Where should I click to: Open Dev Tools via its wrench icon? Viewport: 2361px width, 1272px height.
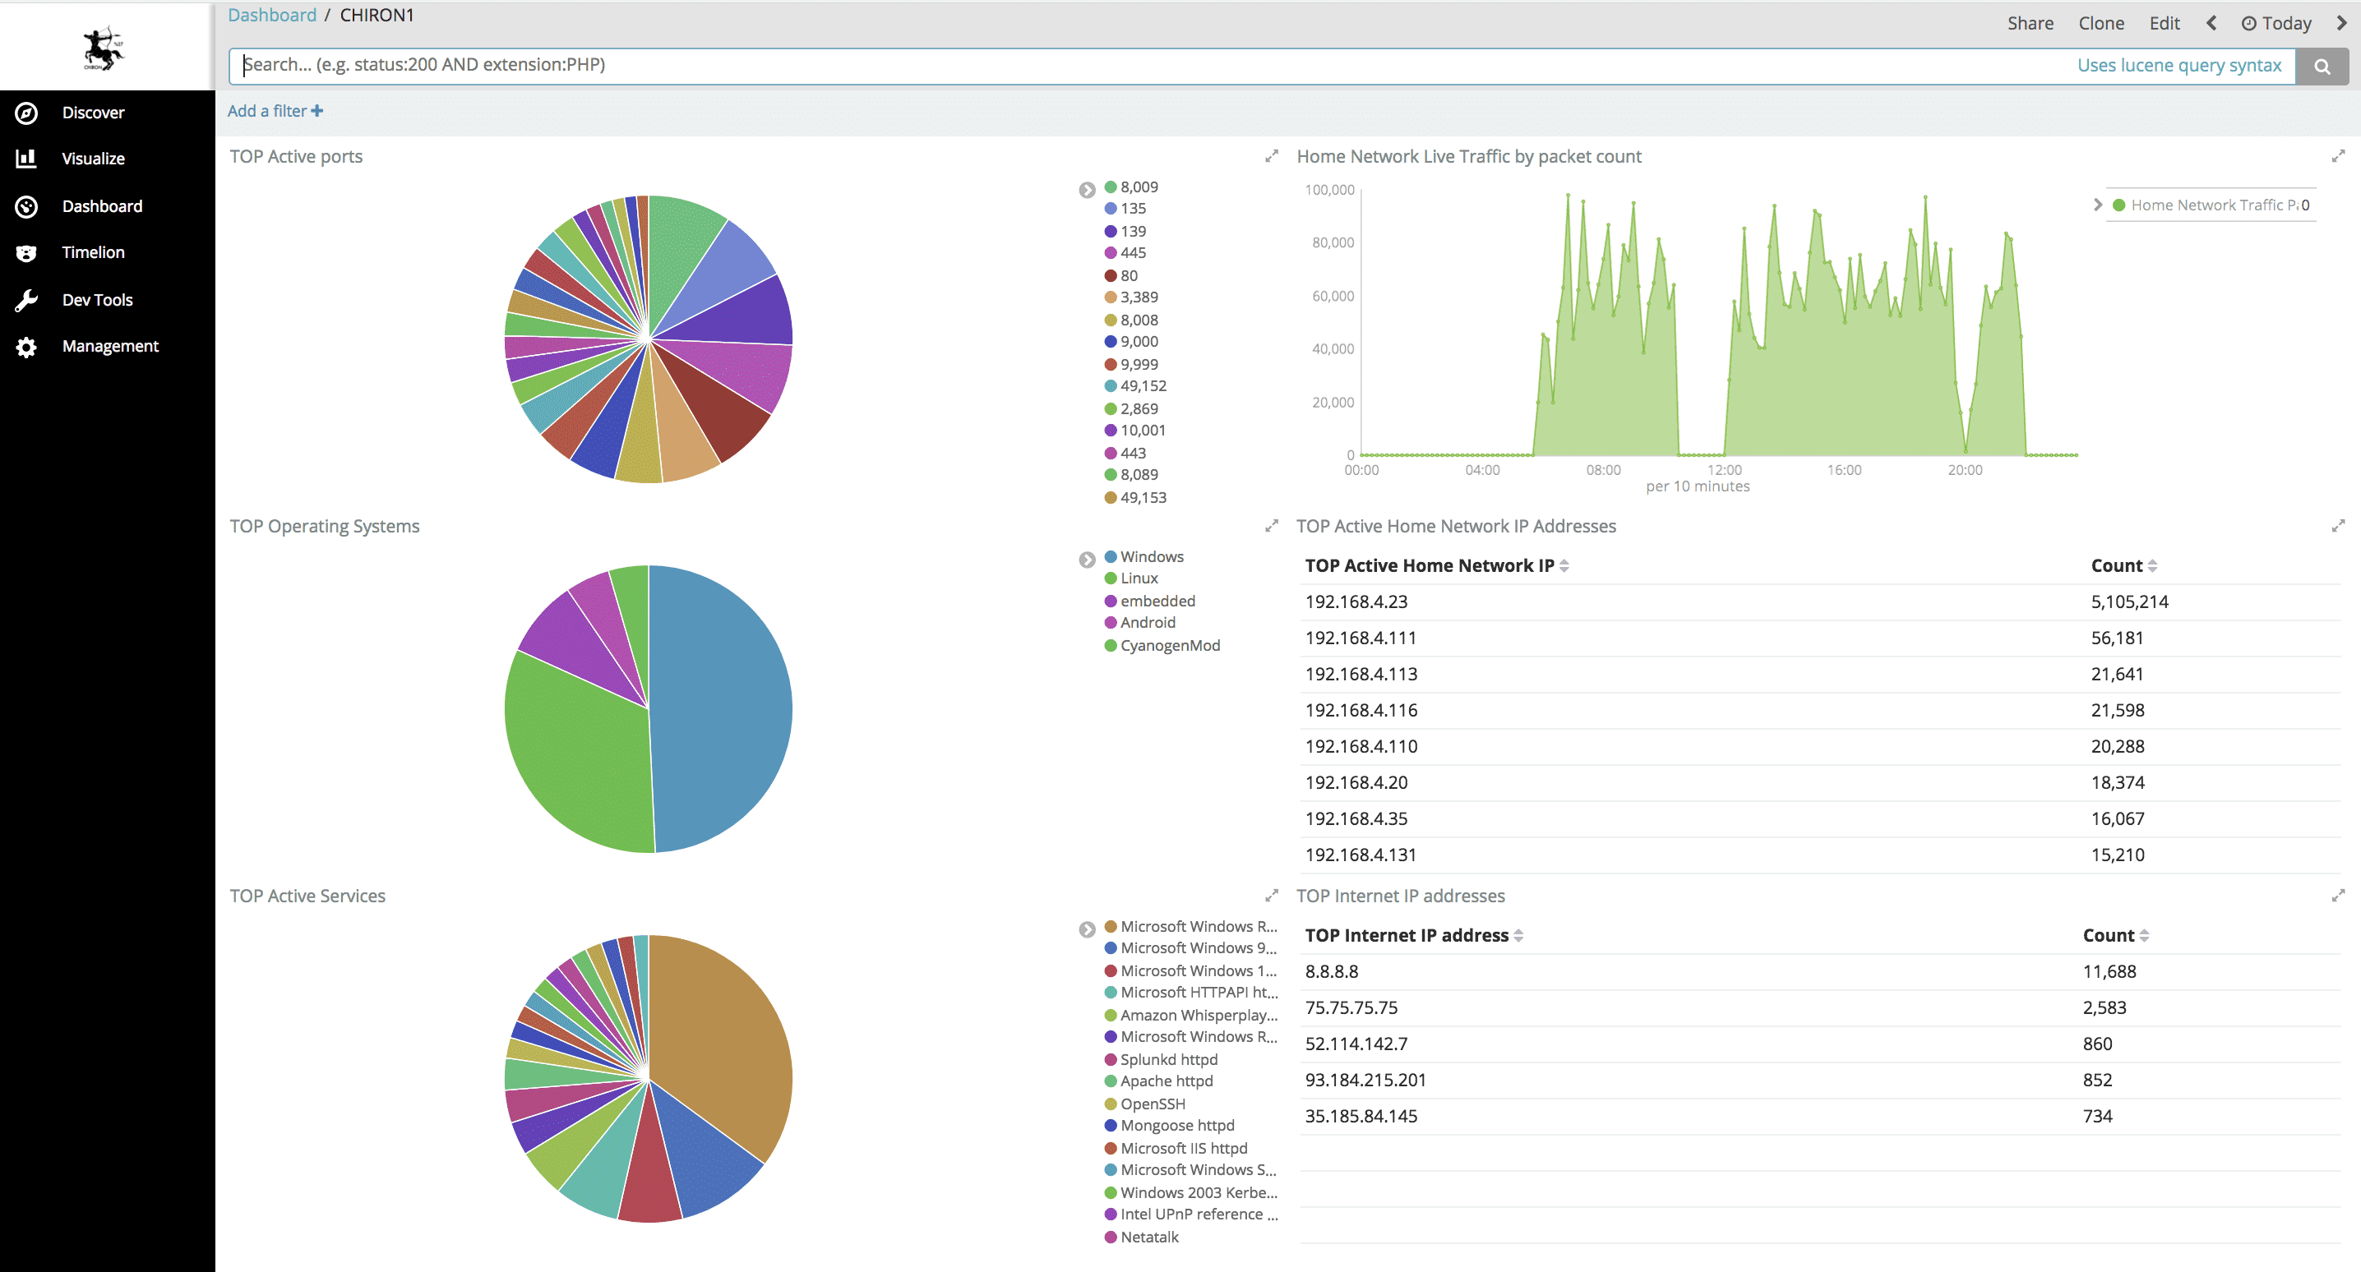(x=26, y=300)
